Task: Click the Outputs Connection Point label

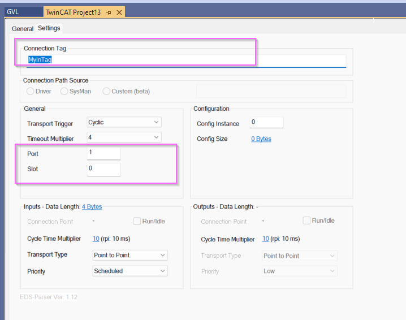Action: click(224, 222)
